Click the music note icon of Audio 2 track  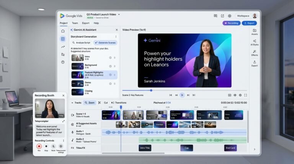73,140
